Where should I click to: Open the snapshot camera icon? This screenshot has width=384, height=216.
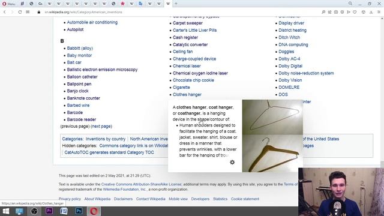[336, 12]
